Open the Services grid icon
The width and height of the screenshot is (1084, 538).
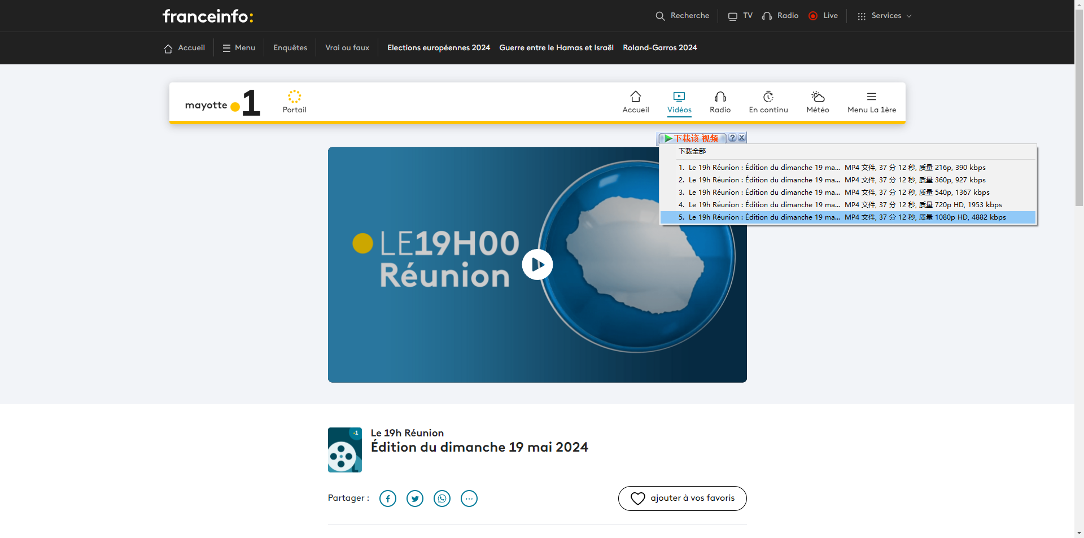(862, 16)
